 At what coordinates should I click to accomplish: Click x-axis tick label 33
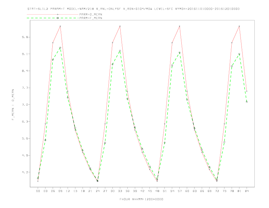120,191
